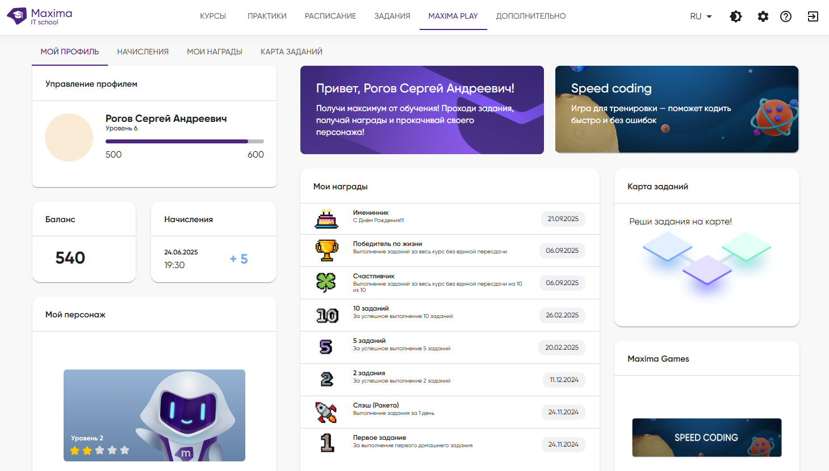Click the accrual date 24.06.2025

tap(181, 252)
